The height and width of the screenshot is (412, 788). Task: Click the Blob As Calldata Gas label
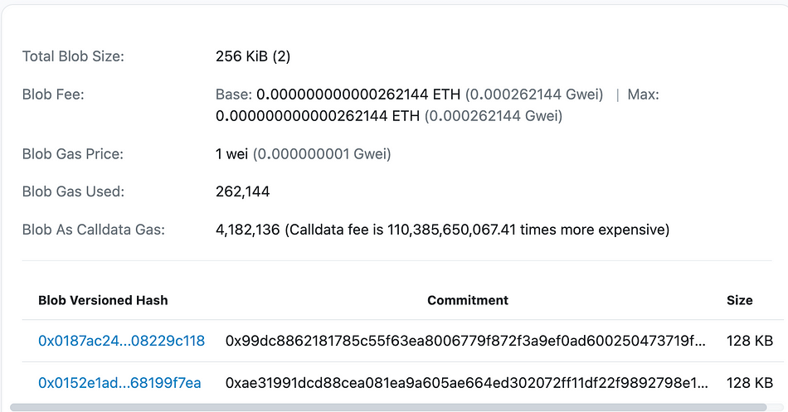pos(94,230)
